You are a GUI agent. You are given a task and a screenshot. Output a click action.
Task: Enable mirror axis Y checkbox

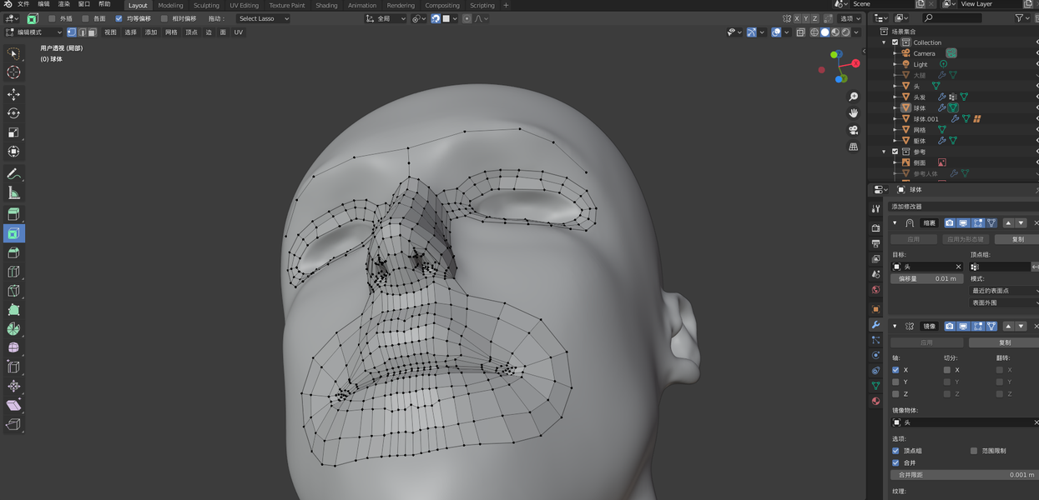(895, 382)
